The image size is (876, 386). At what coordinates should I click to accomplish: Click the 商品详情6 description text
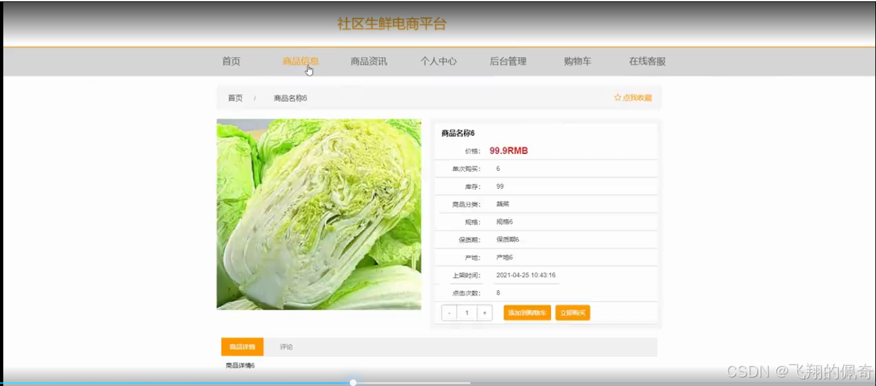240,366
